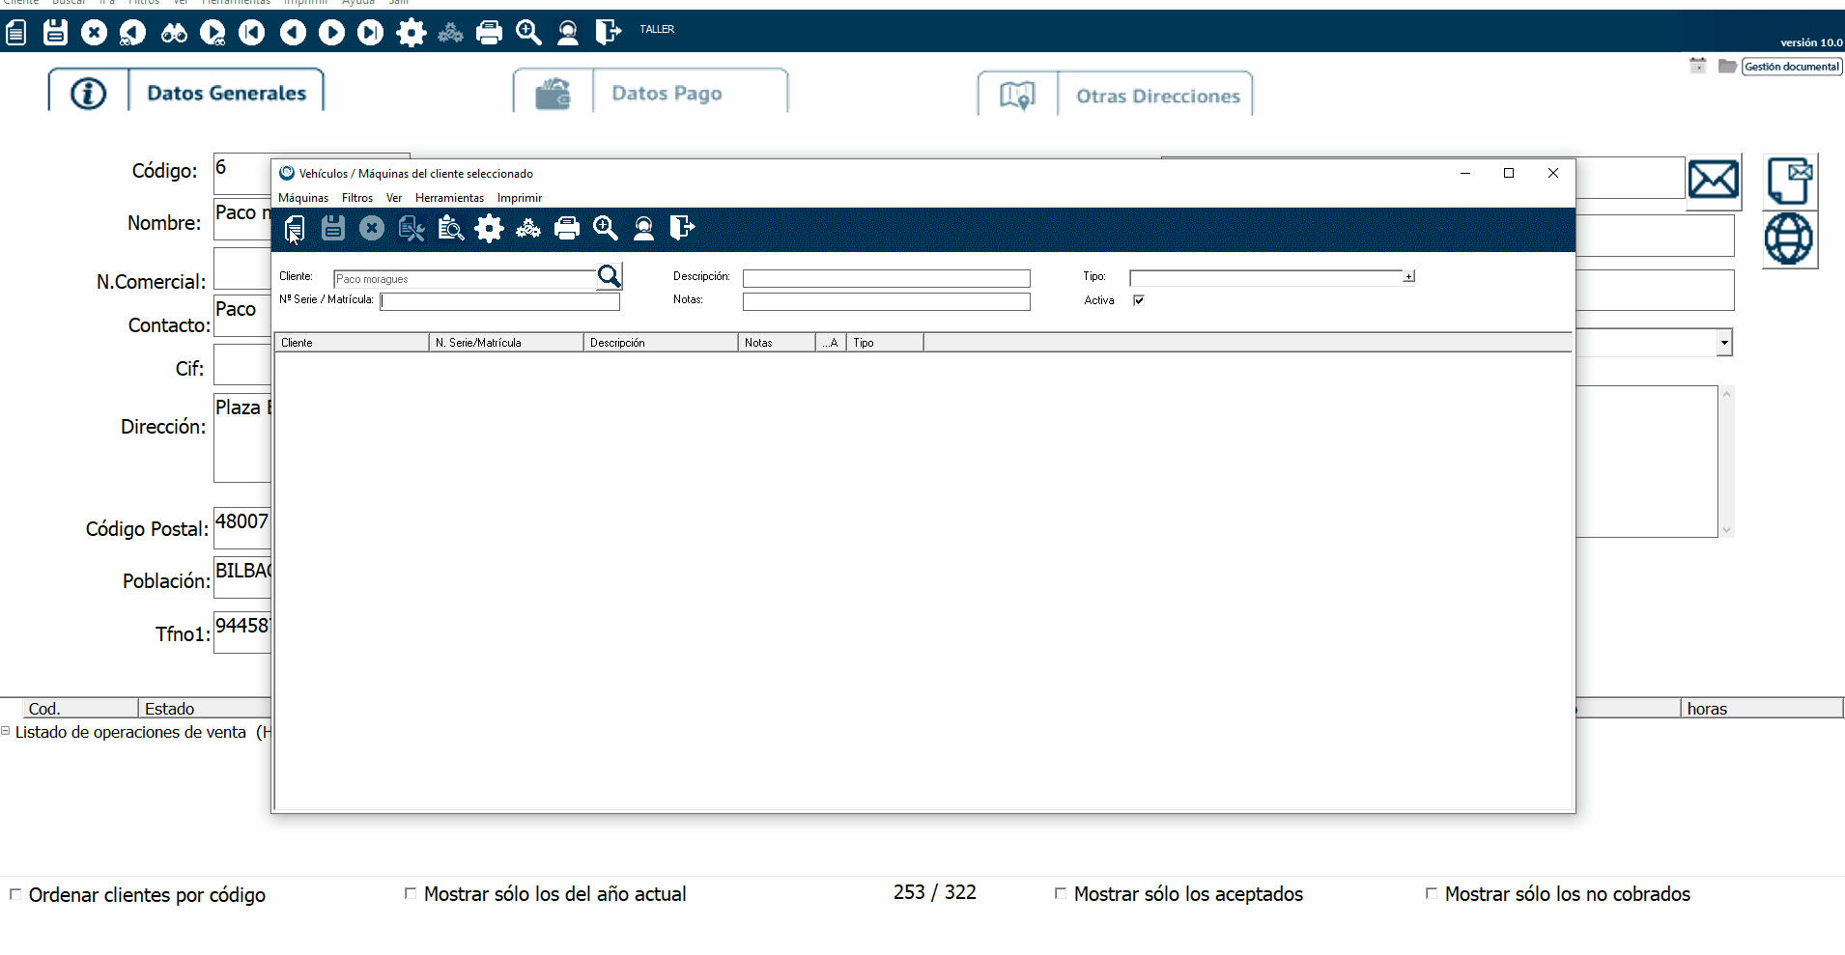
Task: Expand the Tipo dropdown field
Action: 1408,277
